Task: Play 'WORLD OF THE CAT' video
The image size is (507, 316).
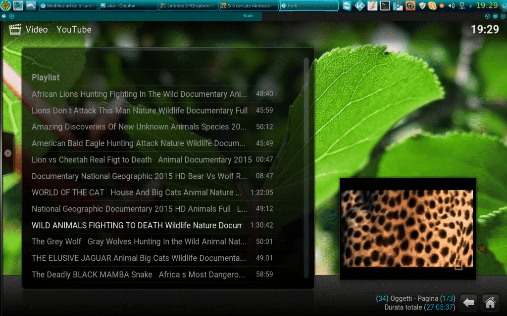Action: (x=162, y=193)
